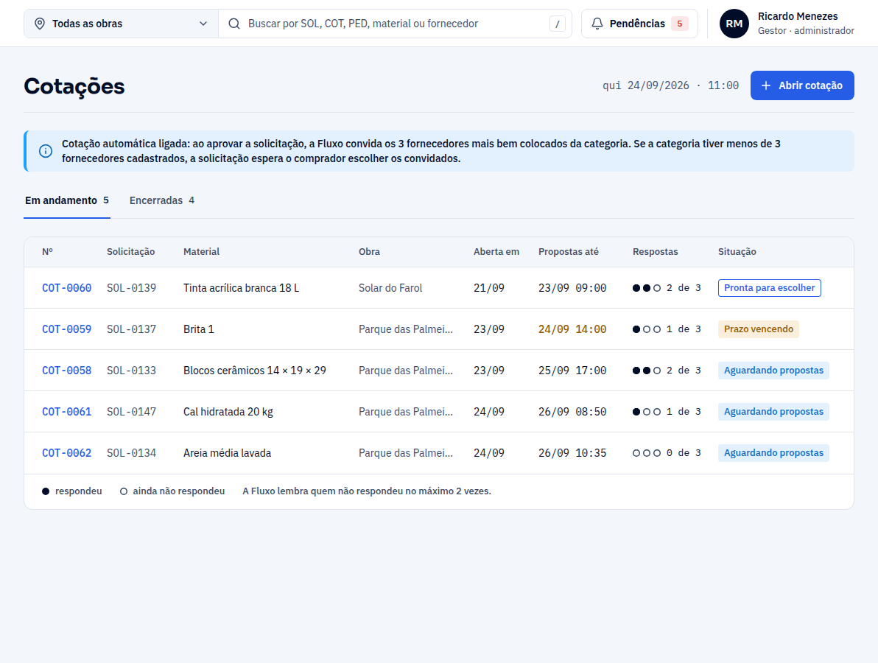Click the Situação column header
This screenshot has width=878, height=663.
(x=737, y=252)
